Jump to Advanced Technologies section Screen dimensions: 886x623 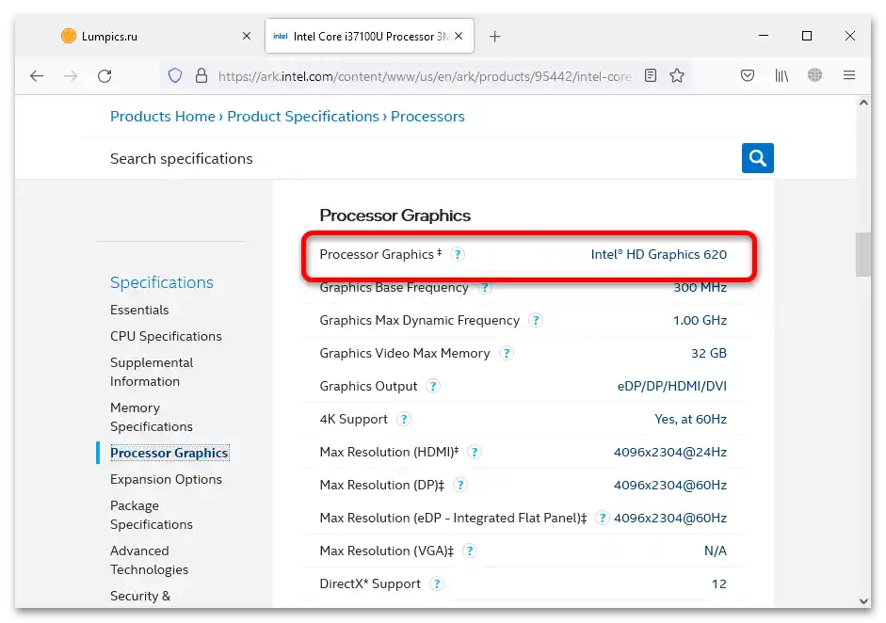click(x=149, y=560)
